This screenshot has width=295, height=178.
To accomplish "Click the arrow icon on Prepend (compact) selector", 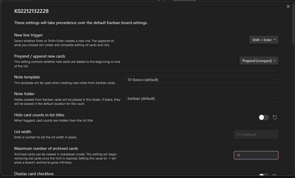I will pos(275,61).
